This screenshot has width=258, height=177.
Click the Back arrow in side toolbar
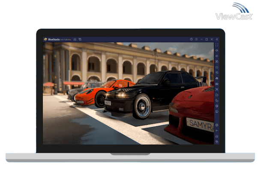[217, 131]
